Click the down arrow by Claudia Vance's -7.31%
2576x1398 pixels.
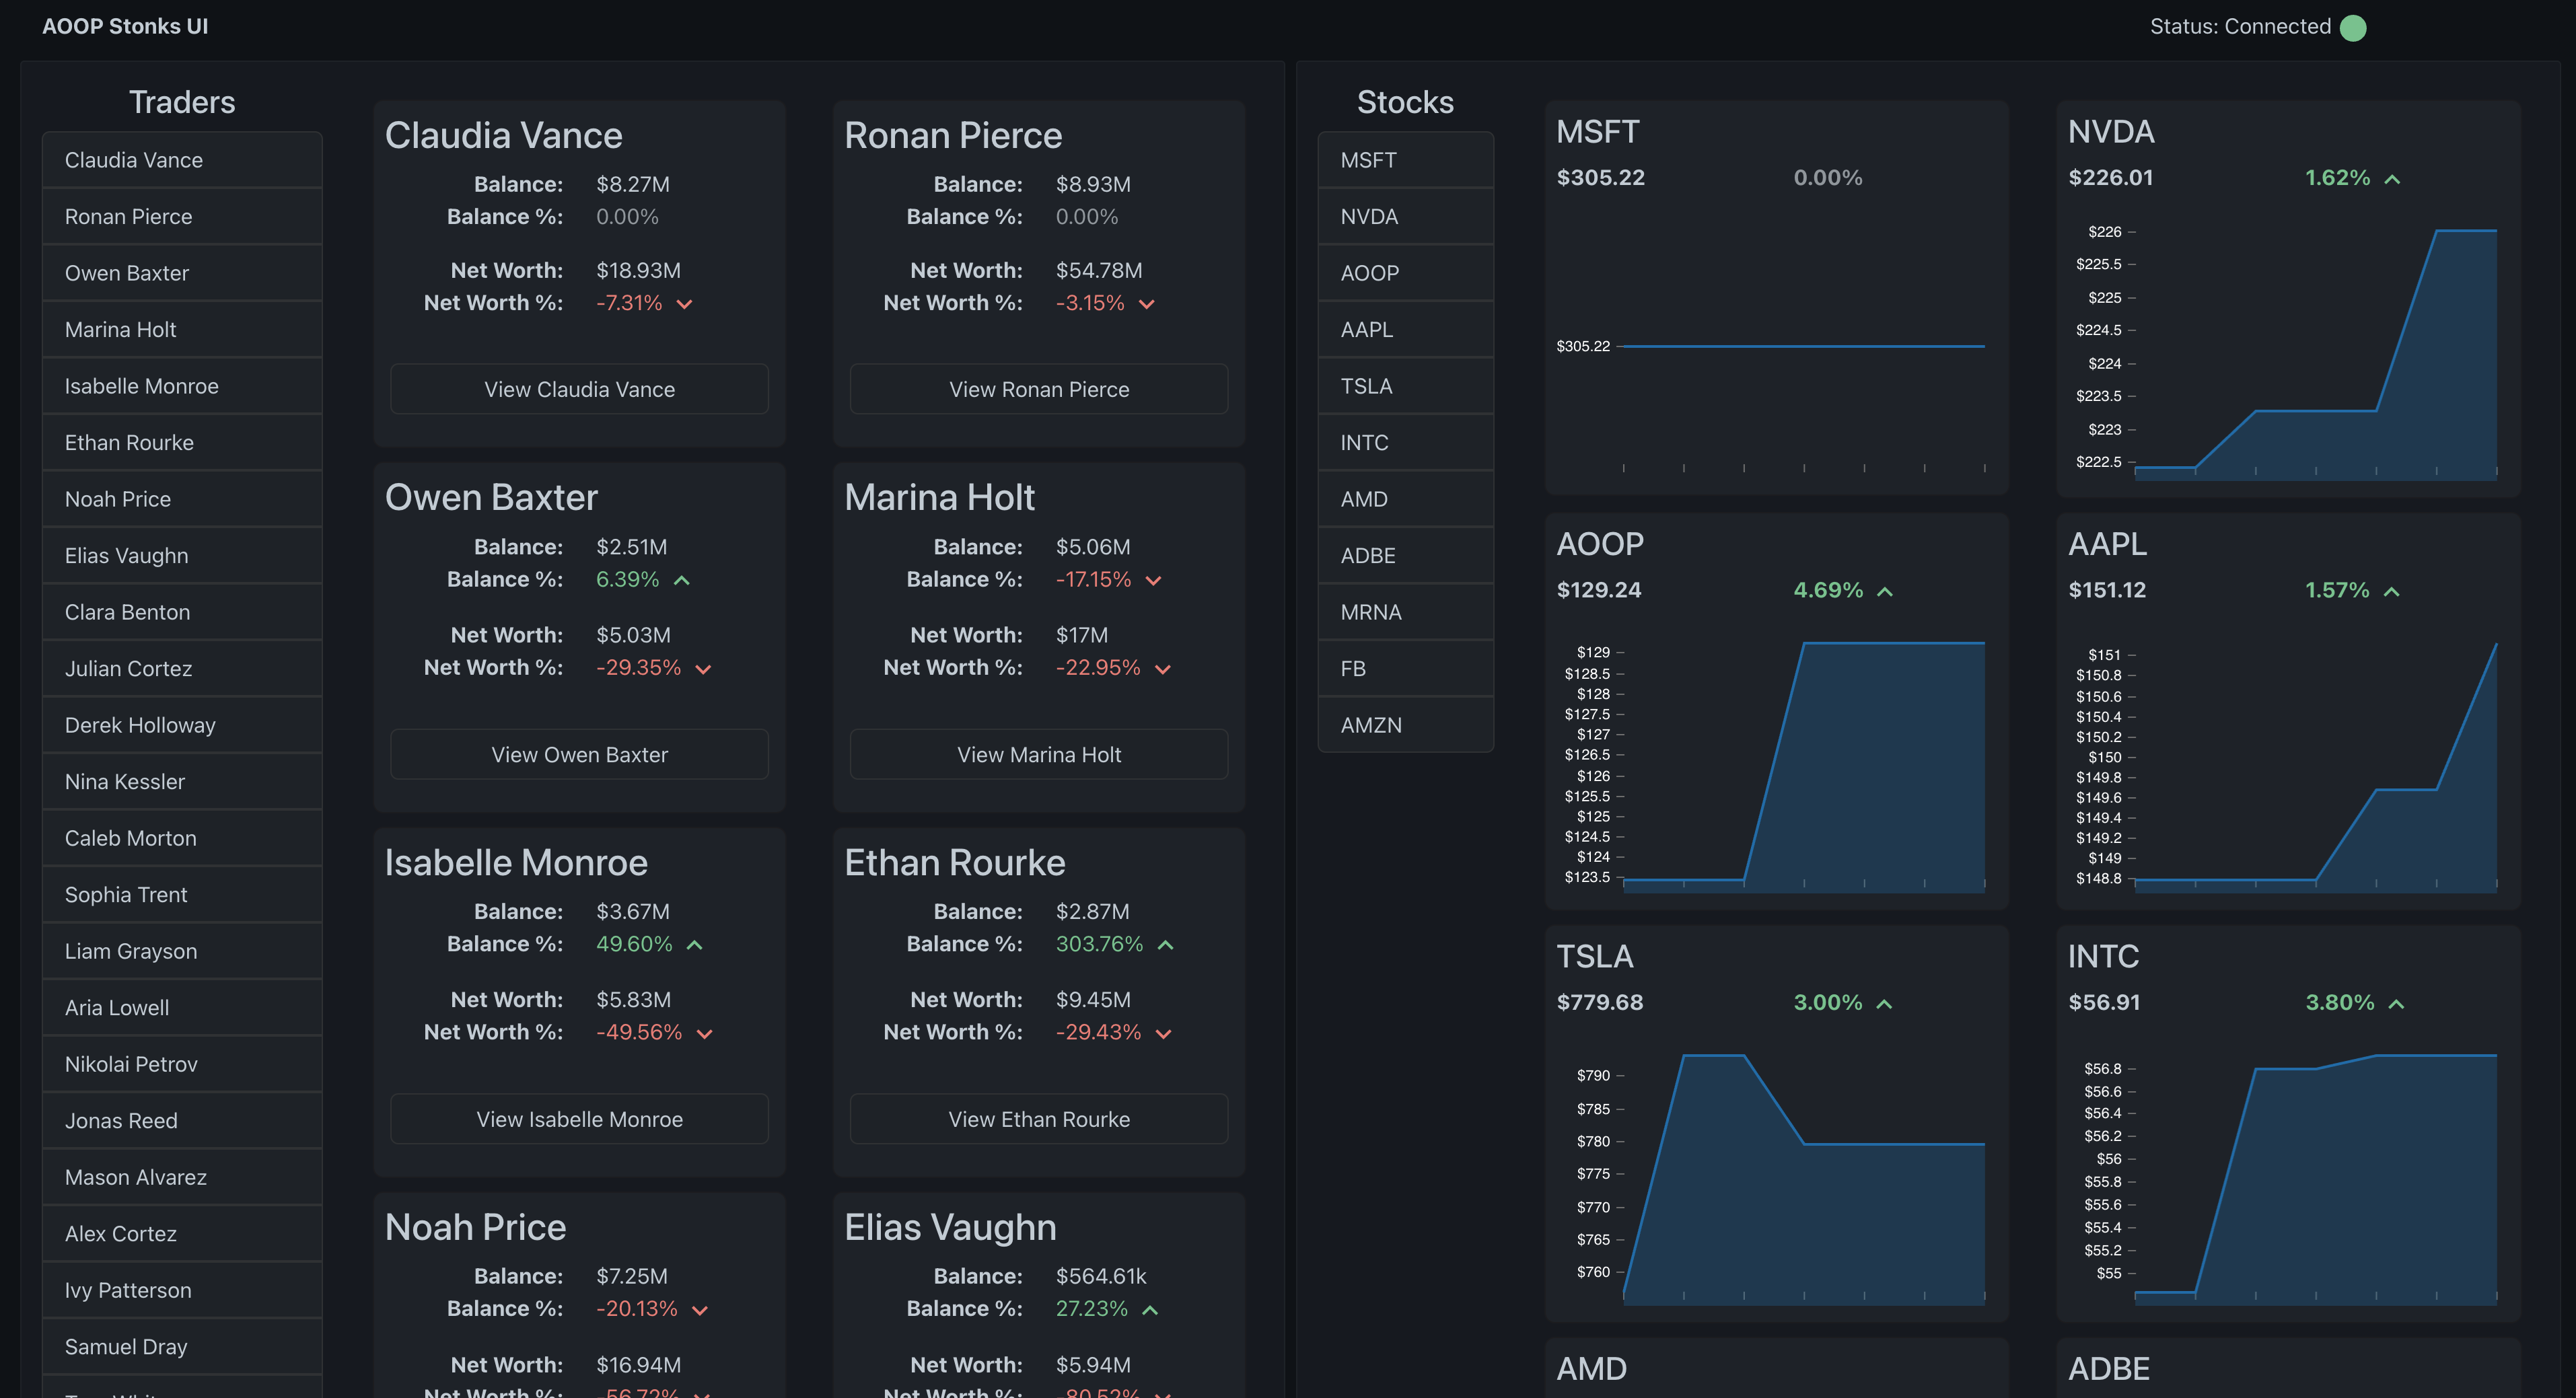click(x=684, y=304)
